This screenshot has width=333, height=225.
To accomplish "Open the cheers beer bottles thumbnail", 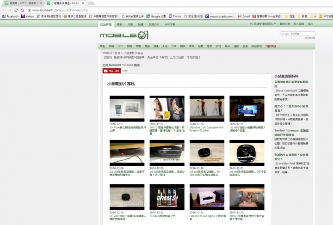I will pyautogui.click(x=167, y=197).
